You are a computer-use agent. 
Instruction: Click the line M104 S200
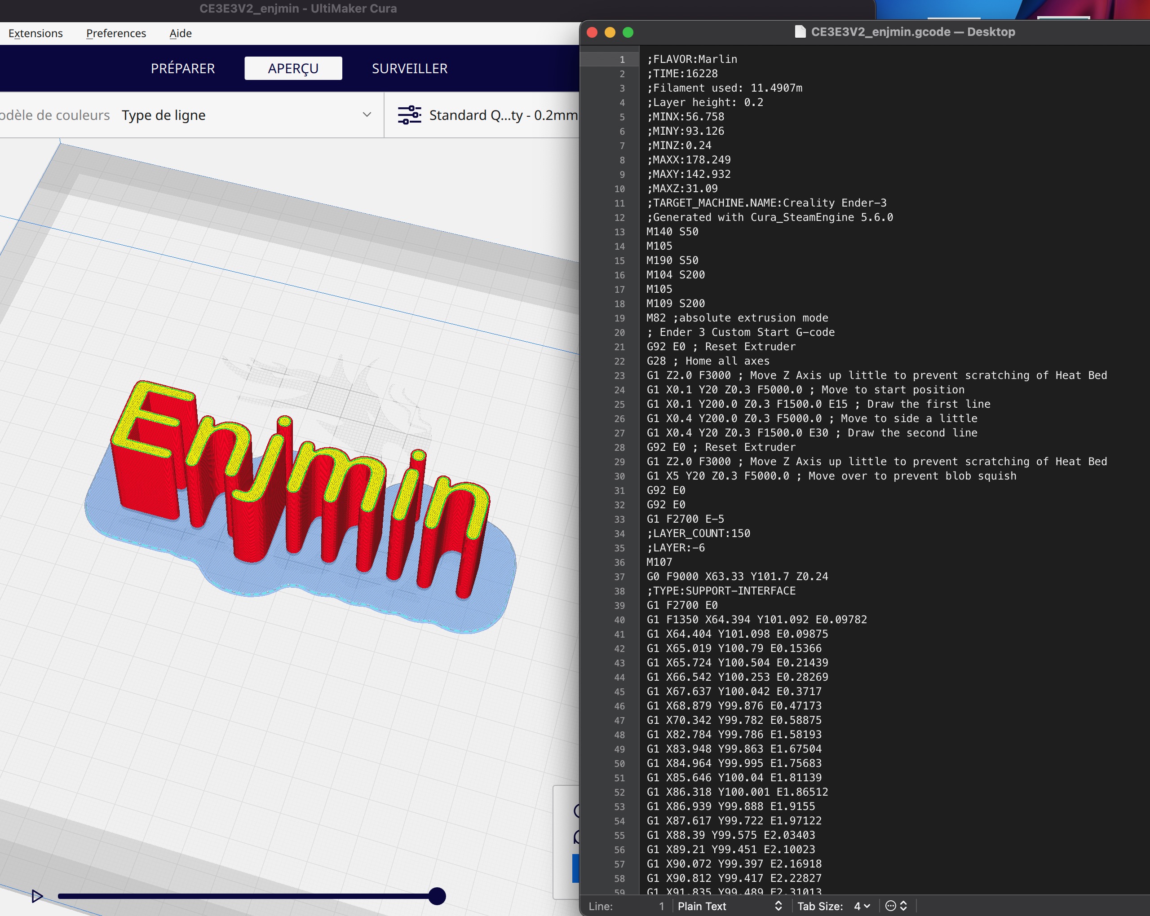coord(676,275)
